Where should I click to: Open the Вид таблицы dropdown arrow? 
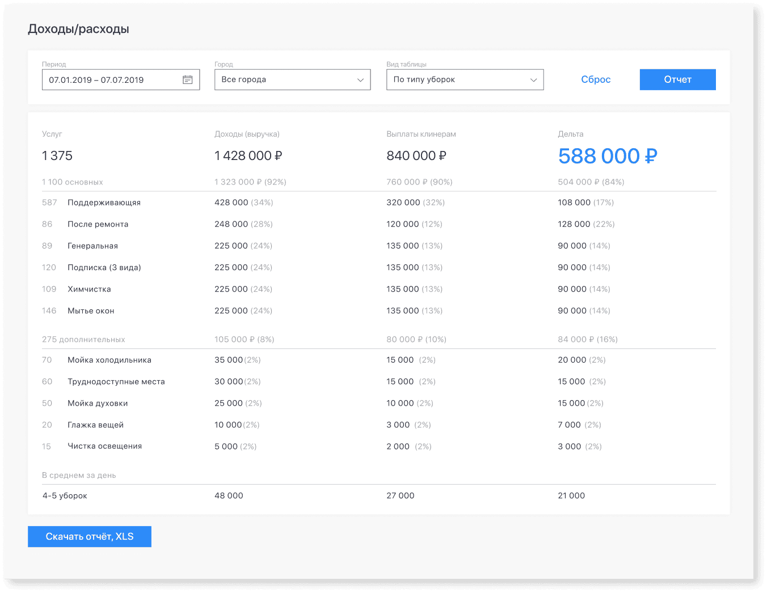(x=533, y=80)
